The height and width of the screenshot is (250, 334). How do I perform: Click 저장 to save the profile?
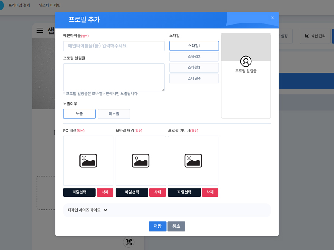tap(157, 226)
